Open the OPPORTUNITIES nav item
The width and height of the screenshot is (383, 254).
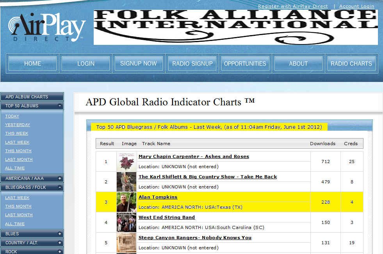(x=245, y=64)
